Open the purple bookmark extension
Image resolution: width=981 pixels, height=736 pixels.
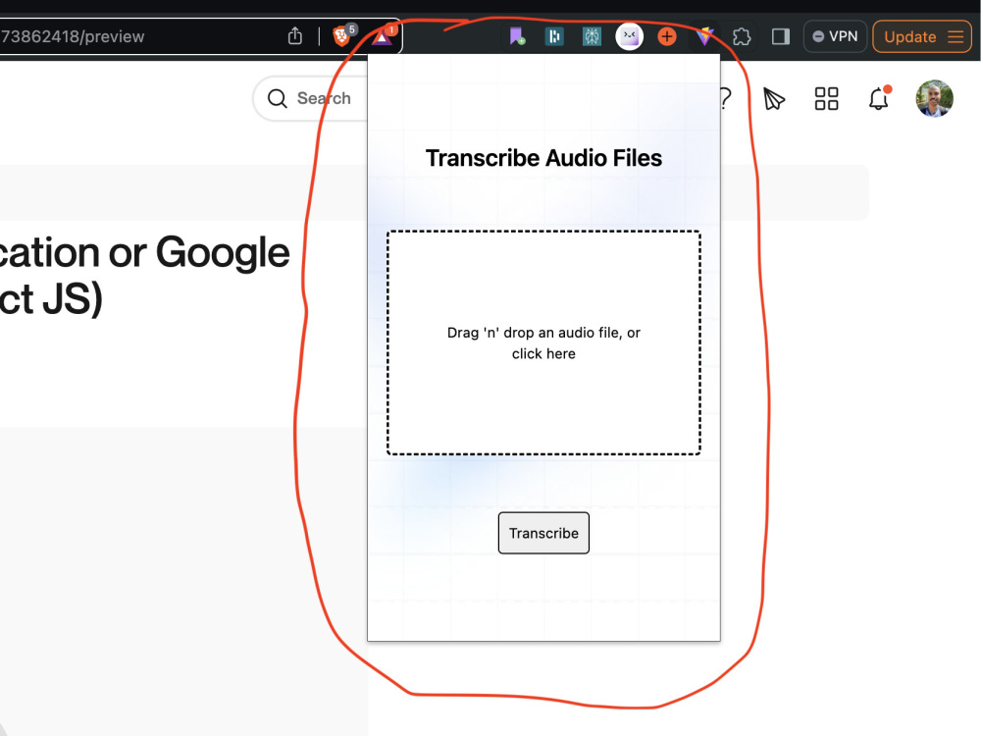[516, 35]
